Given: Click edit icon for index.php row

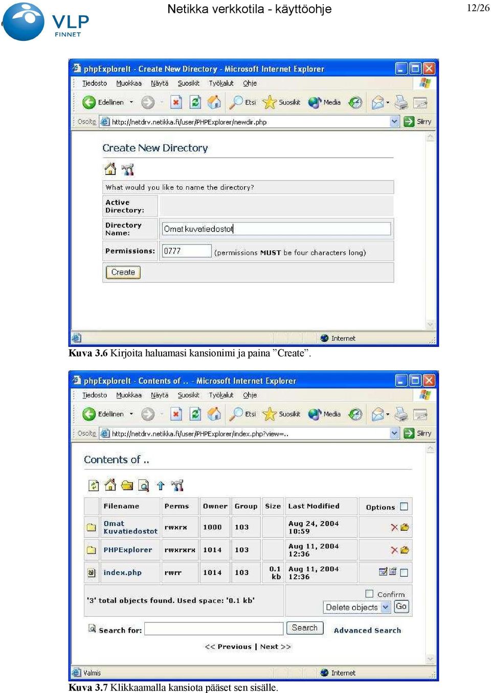Looking at the screenshot, I should [383, 572].
